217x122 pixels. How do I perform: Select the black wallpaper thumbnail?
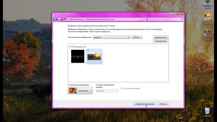tap(78, 56)
